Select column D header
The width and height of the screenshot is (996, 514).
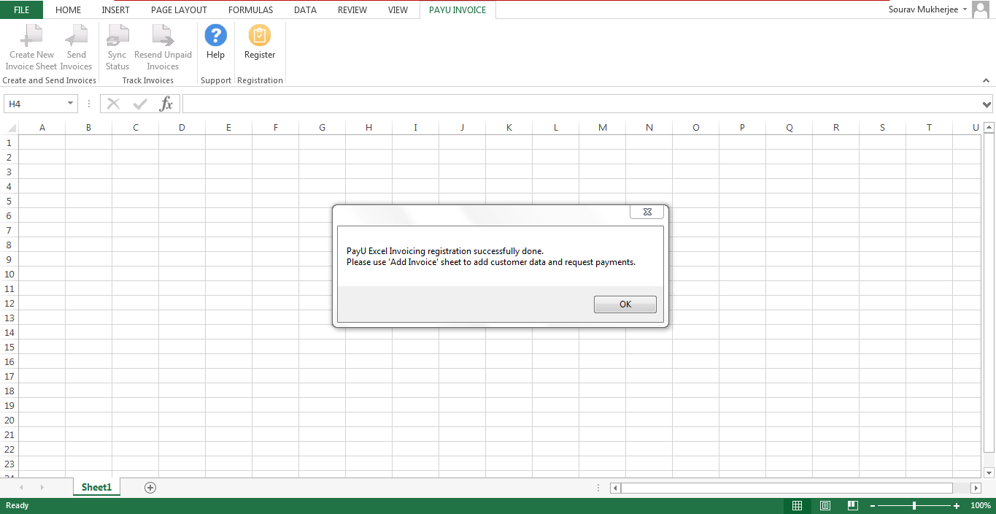coord(182,128)
